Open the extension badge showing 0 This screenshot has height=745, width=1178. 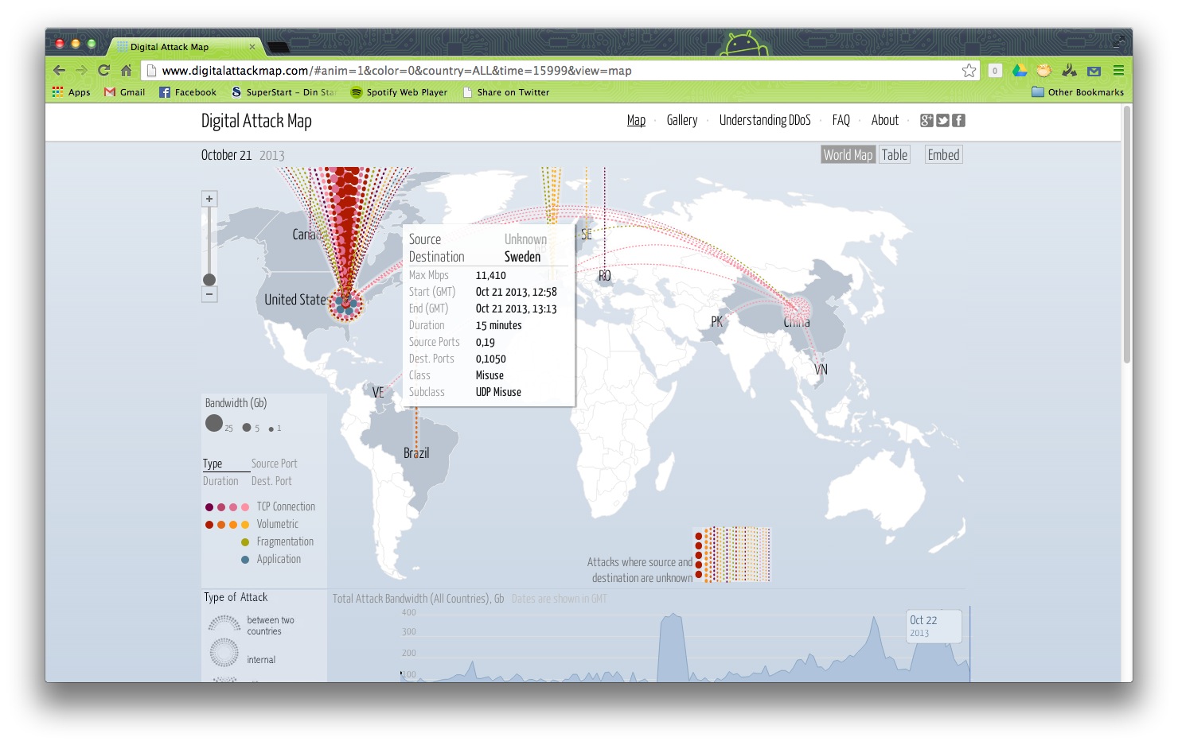pos(995,71)
